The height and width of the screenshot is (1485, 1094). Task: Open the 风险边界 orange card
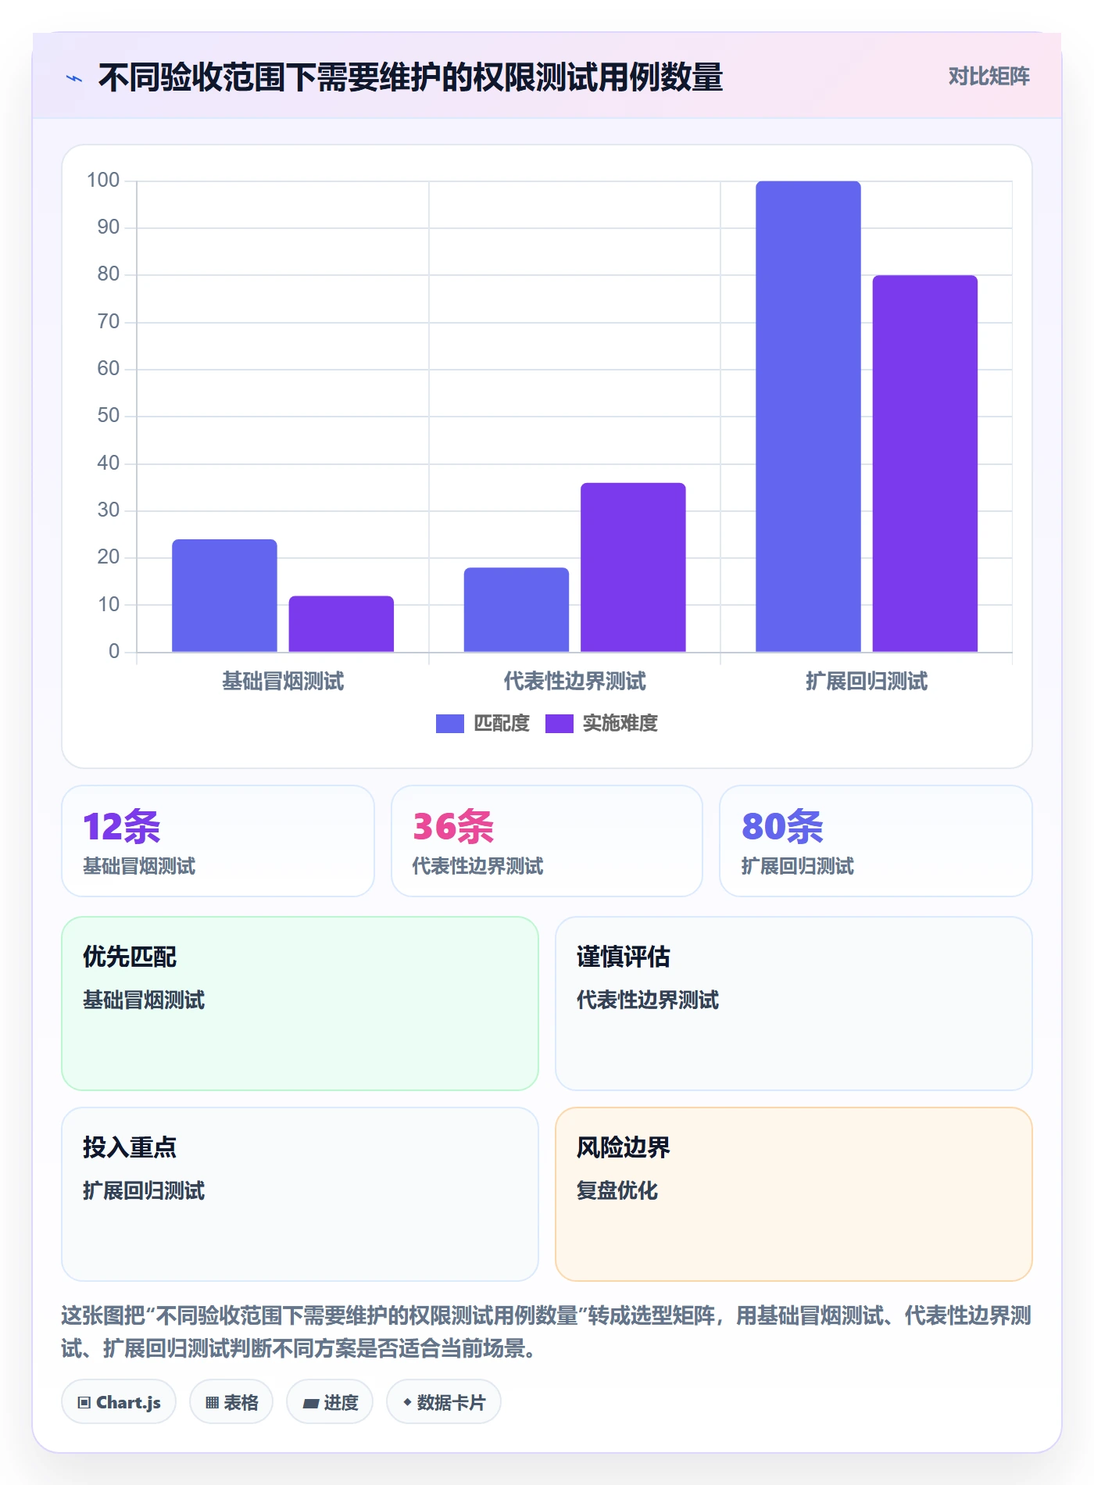click(794, 1194)
